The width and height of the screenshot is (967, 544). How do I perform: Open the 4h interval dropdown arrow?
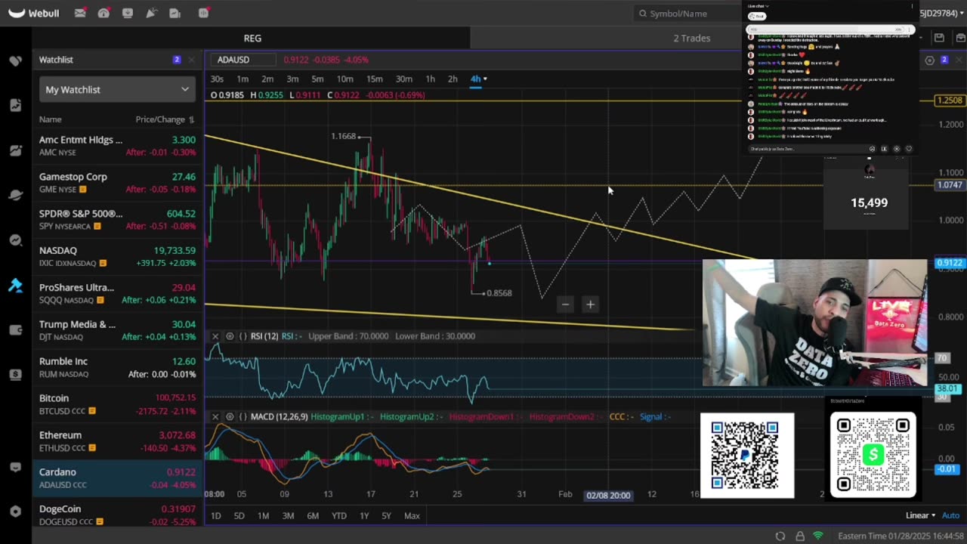click(x=485, y=79)
